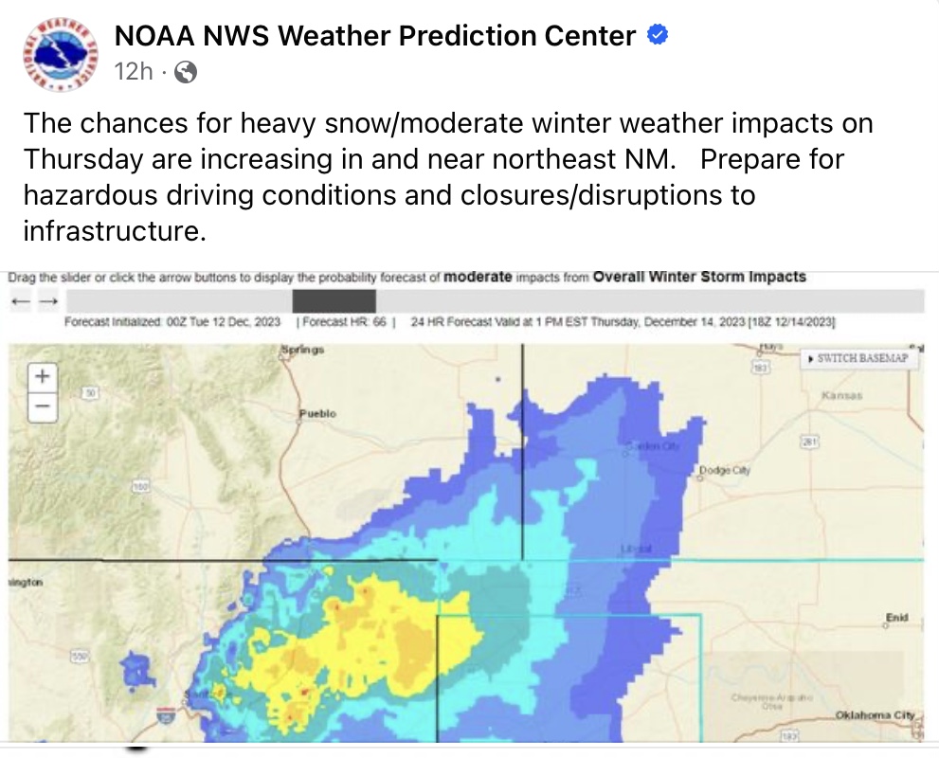Click the dark forecast slider handle
This screenshot has width=939, height=758.
334,301
